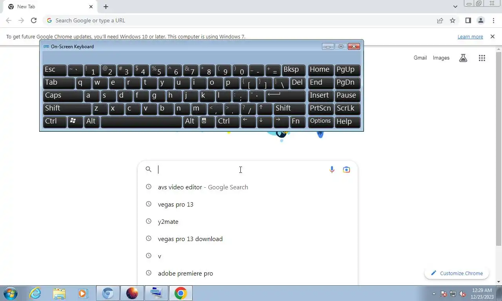Screen dimensions: 502x301
Task: Switch to On-Screen Keyboard taskbar item
Action: coord(156,293)
